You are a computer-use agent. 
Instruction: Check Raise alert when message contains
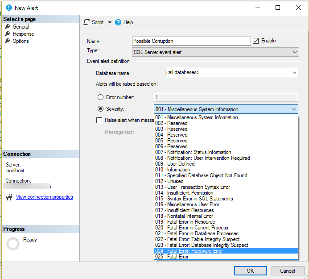click(99, 120)
